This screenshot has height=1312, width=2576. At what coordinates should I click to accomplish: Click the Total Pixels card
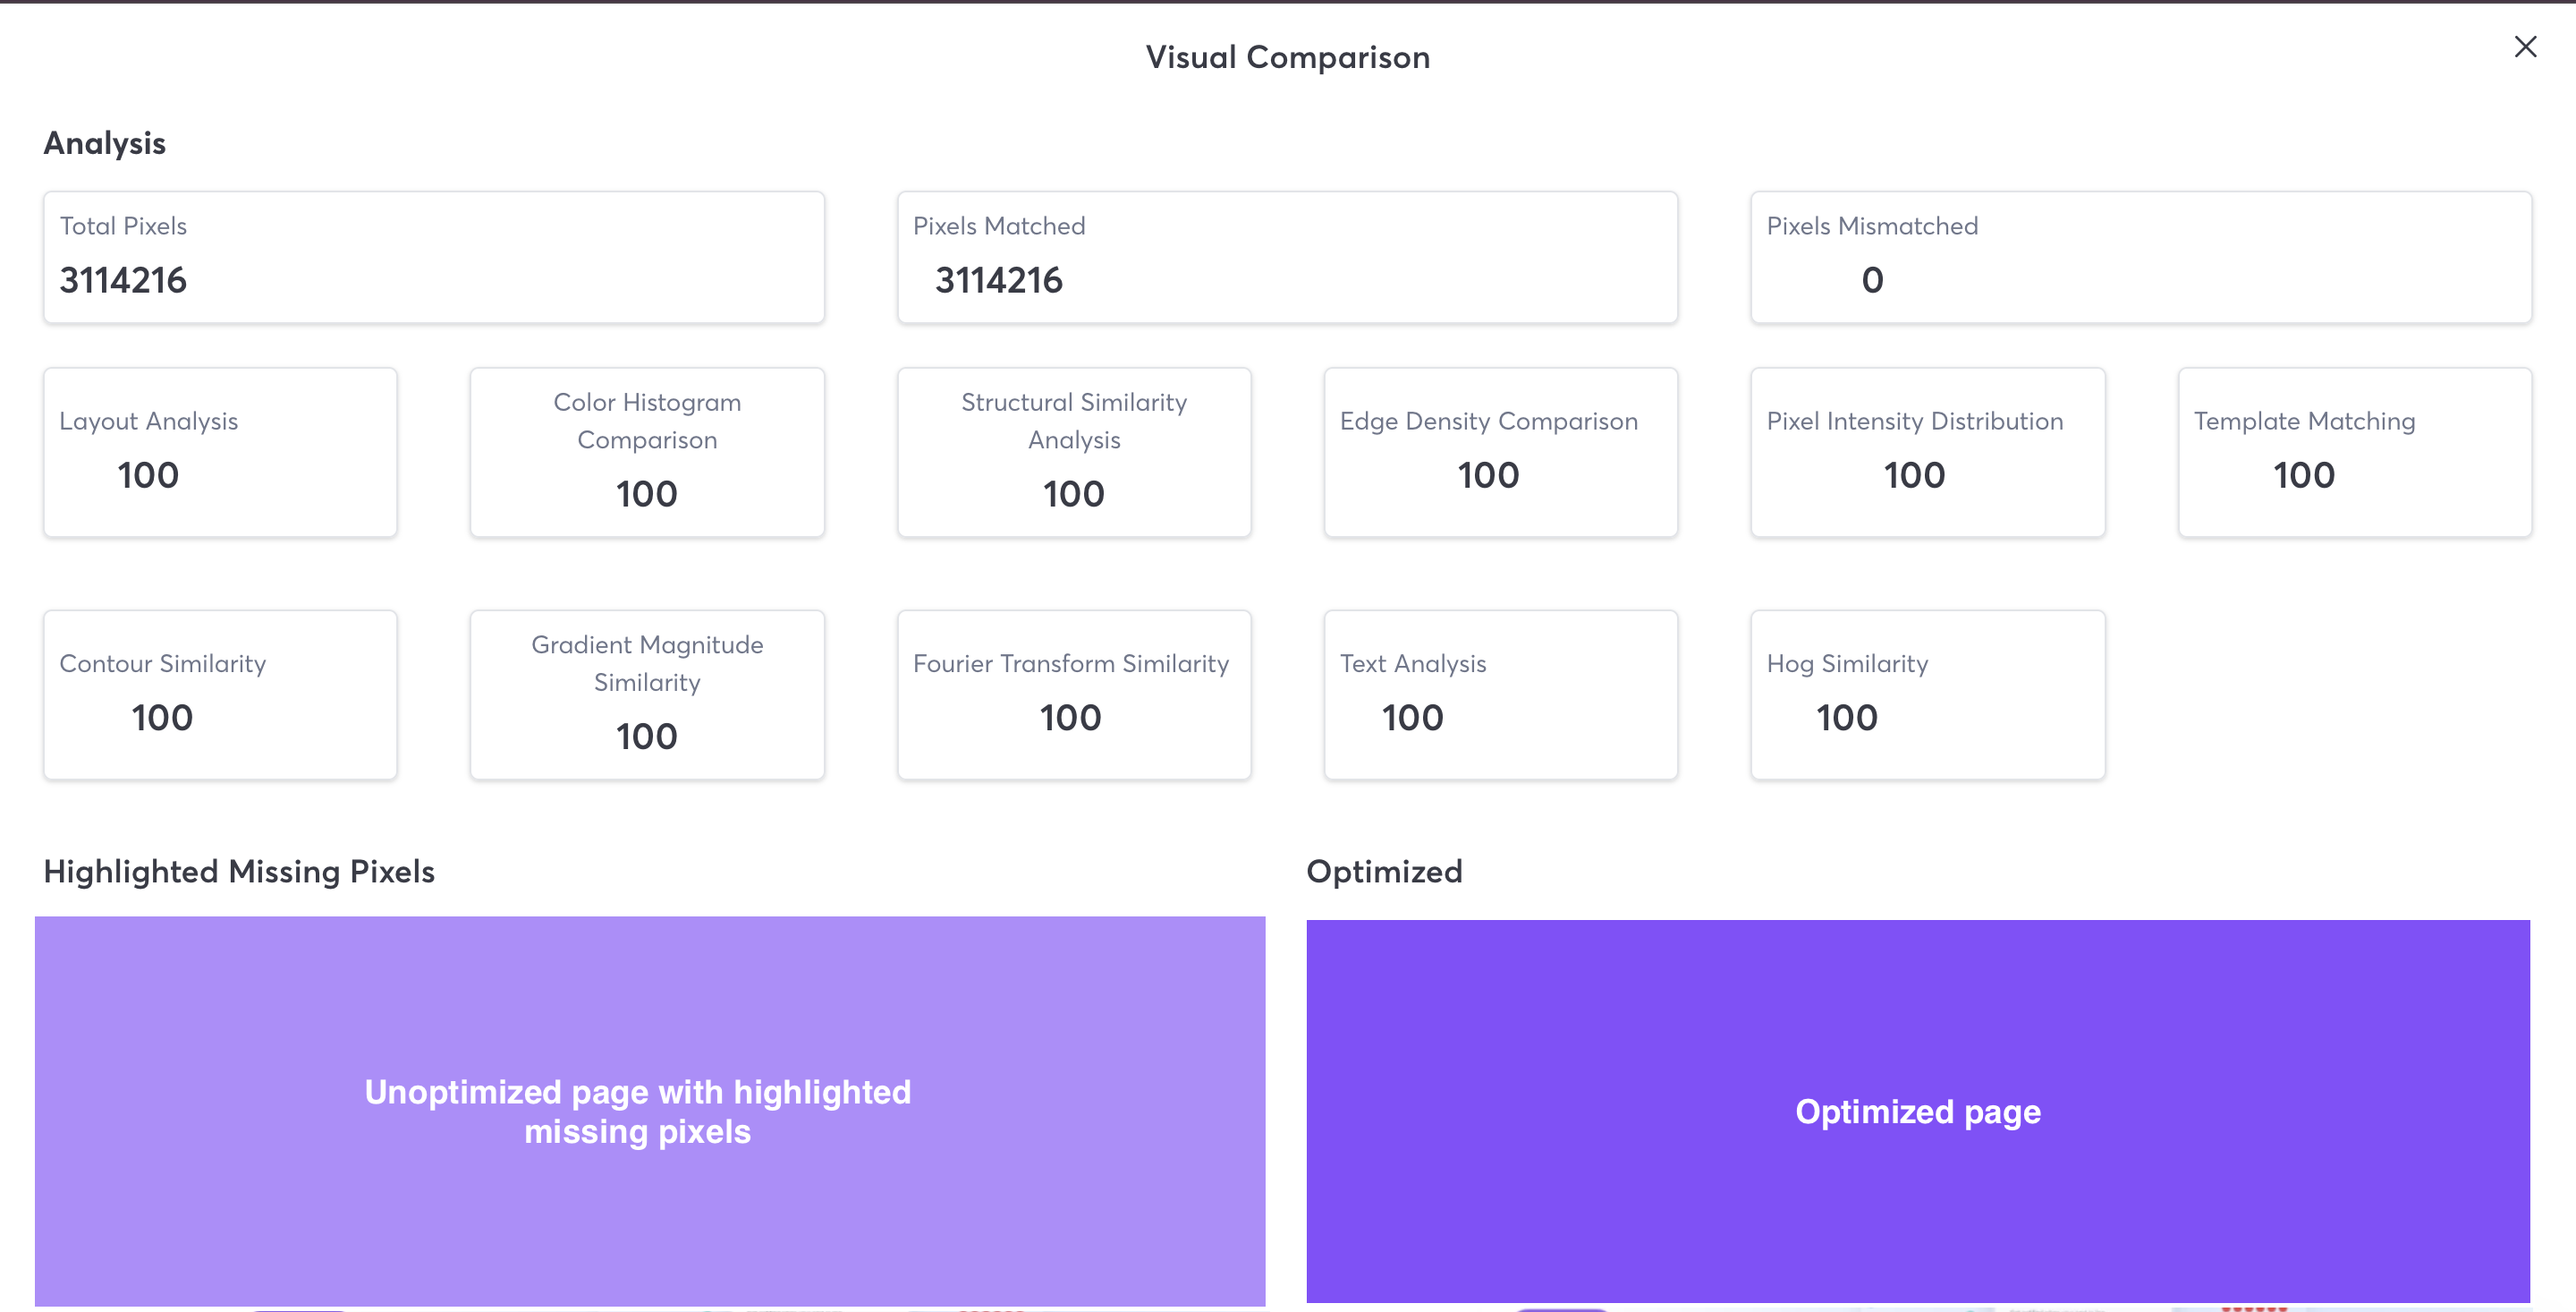pyautogui.click(x=433, y=257)
